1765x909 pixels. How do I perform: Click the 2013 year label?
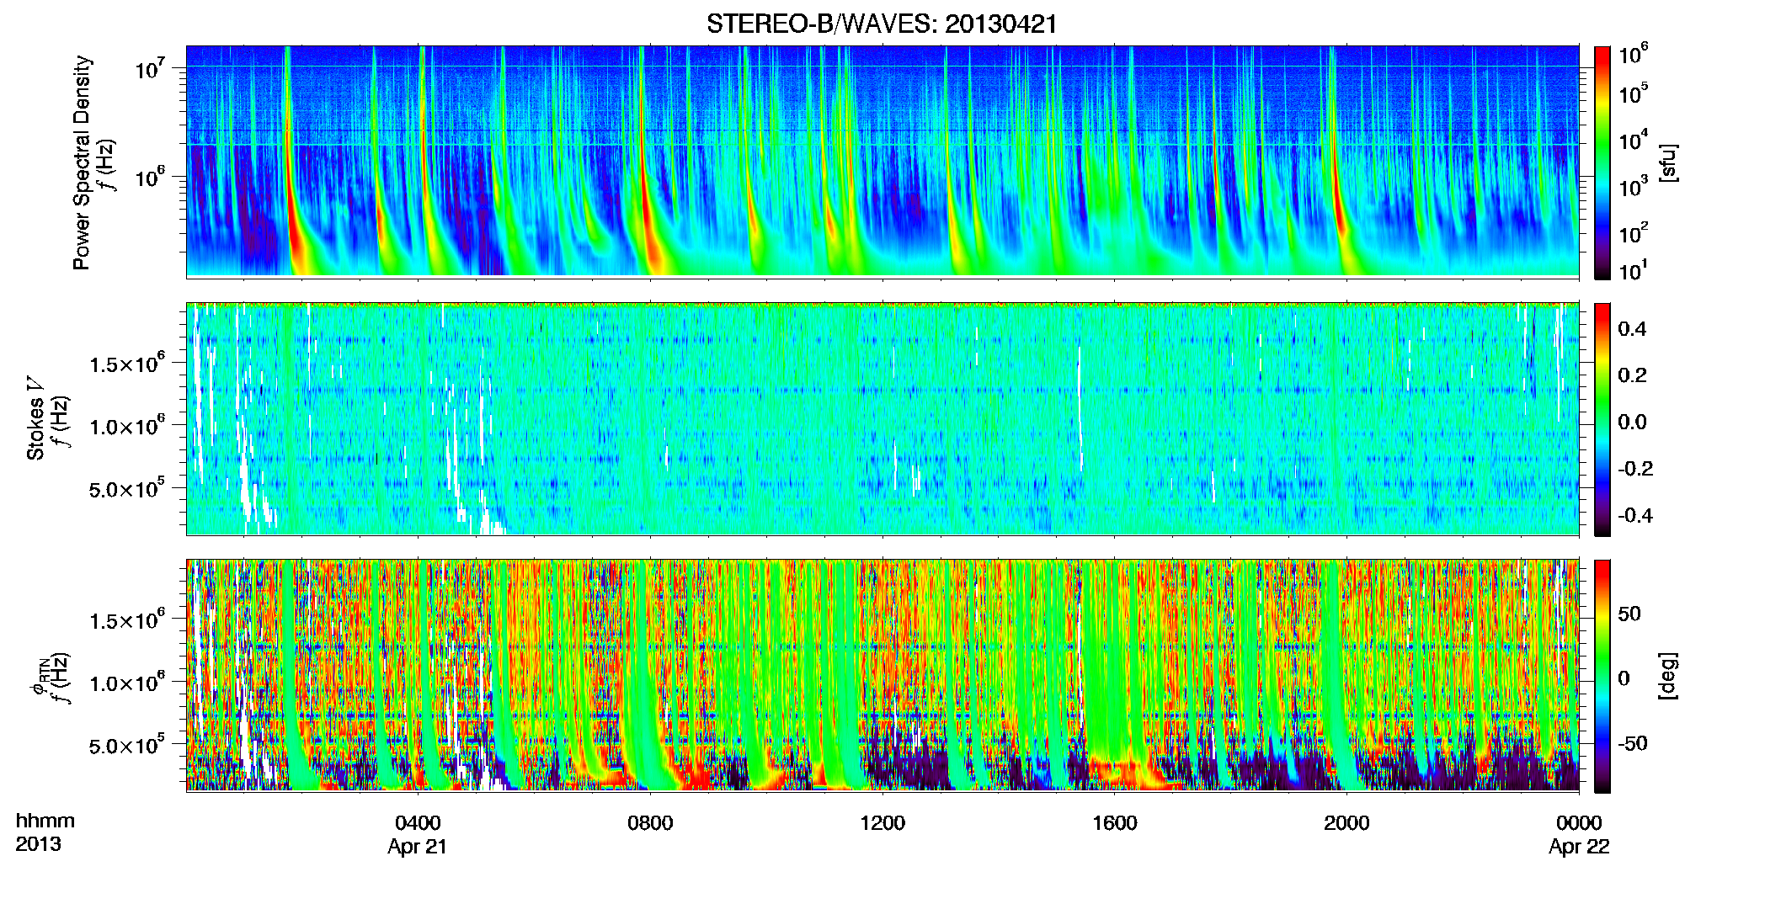pyautogui.click(x=38, y=843)
